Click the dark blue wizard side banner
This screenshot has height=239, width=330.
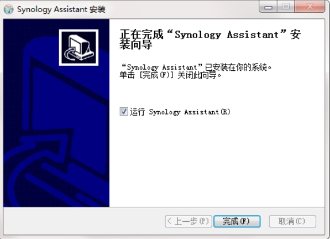[56, 113]
